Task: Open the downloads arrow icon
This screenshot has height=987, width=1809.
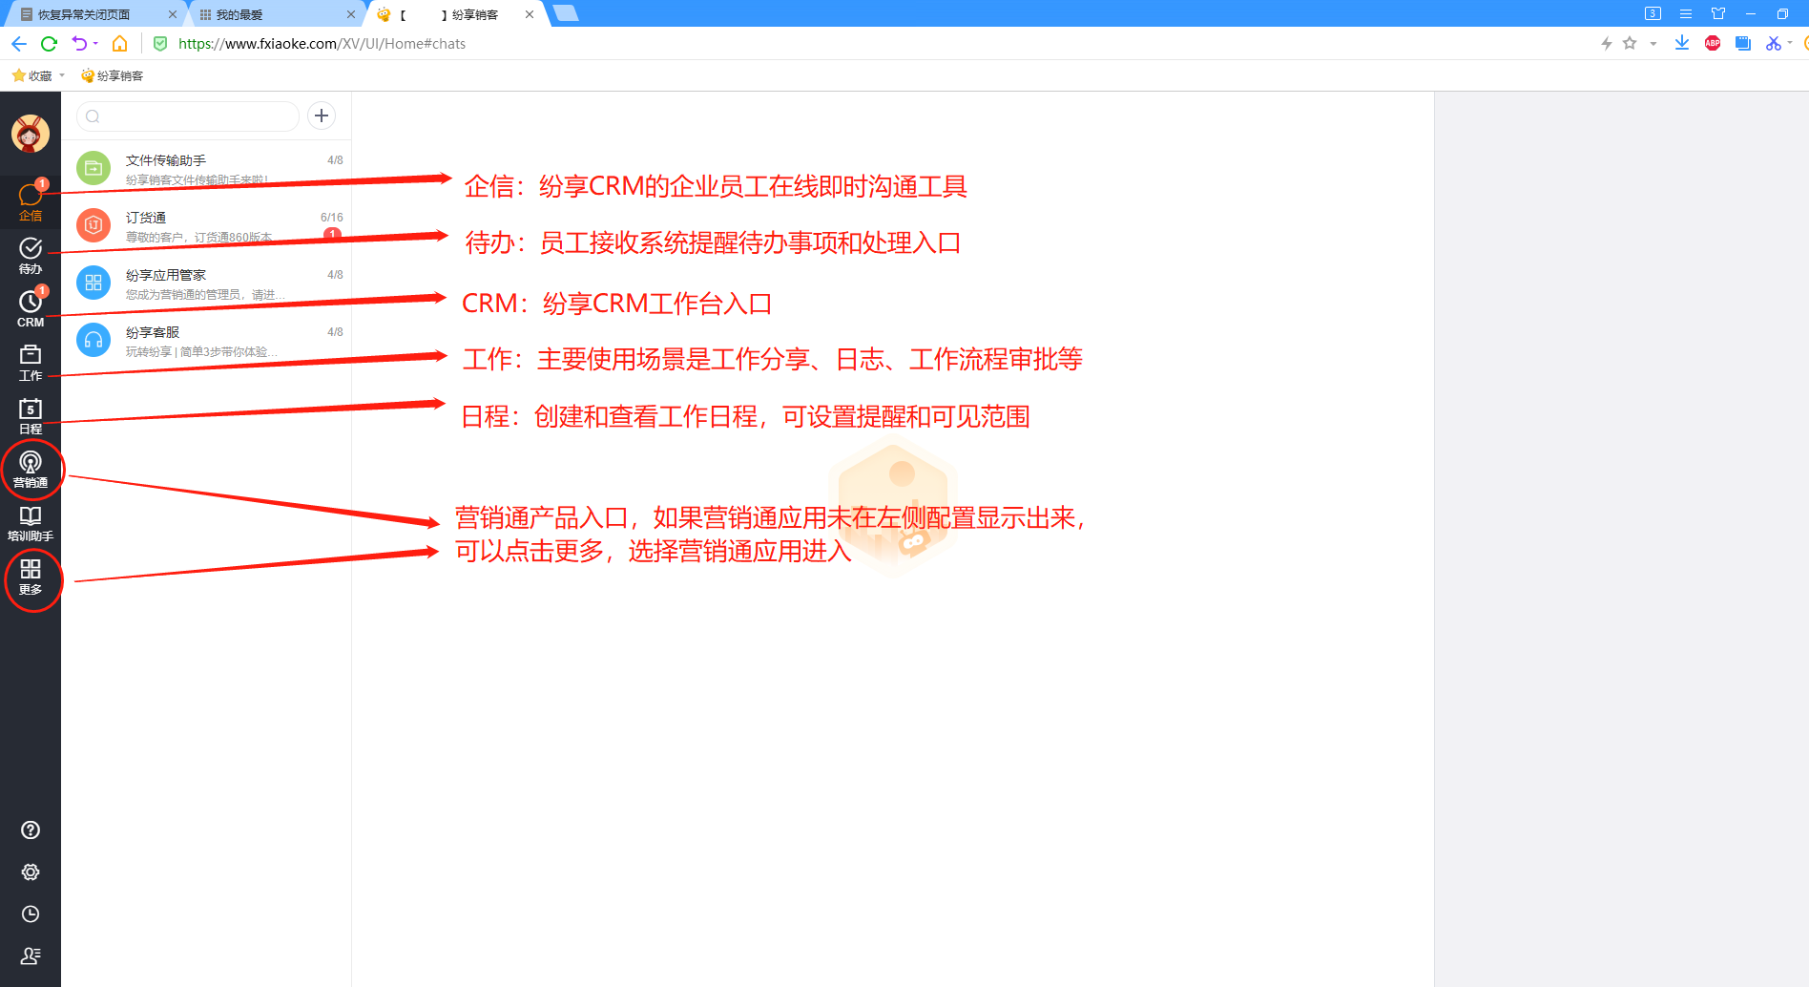Action: click(x=1682, y=43)
